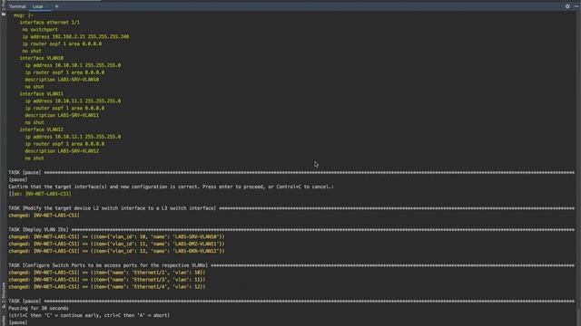
Task: Click 'Pausing for 30 seconds' line
Action: [38, 308]
